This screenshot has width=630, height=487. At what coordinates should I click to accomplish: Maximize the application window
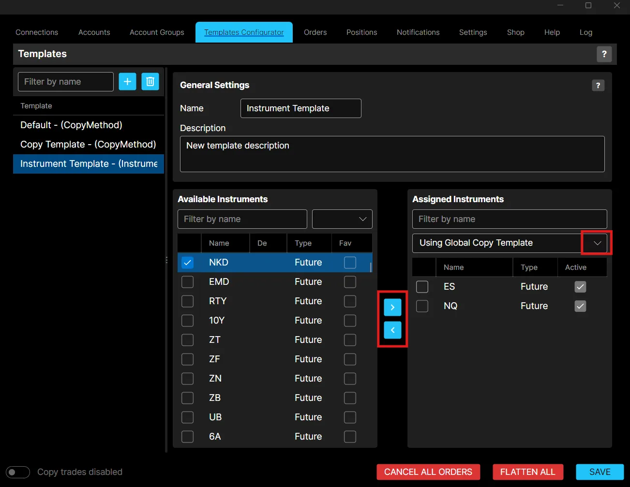click(588, 5)
